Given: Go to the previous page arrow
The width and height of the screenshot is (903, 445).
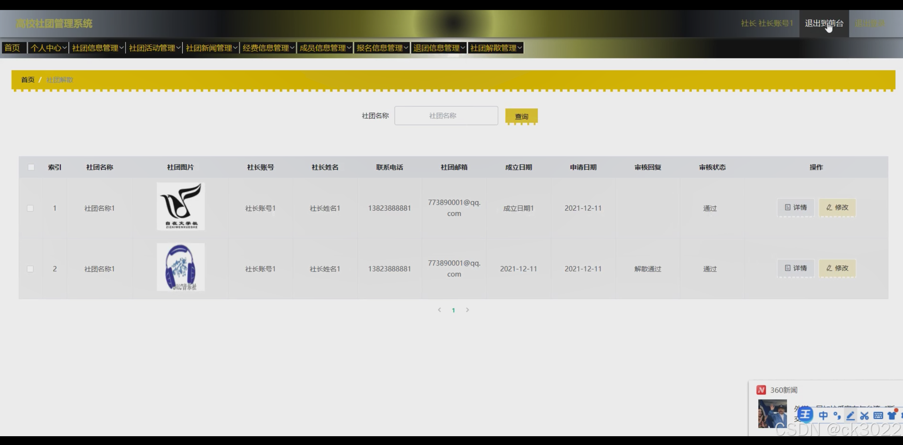Looking at the screenshot, I should pyautogui.click(x=439, y=310).
